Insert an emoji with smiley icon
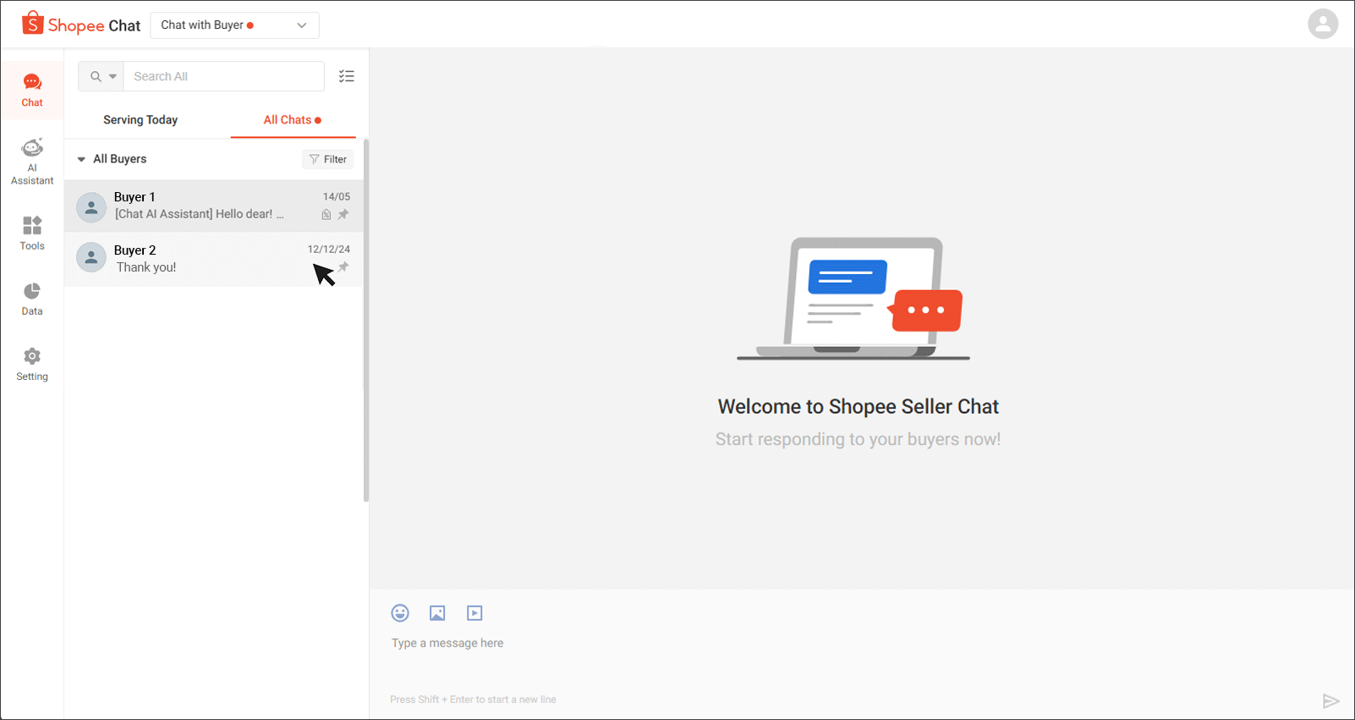This screenshot has height=720, width=1355. pos(400,613)
